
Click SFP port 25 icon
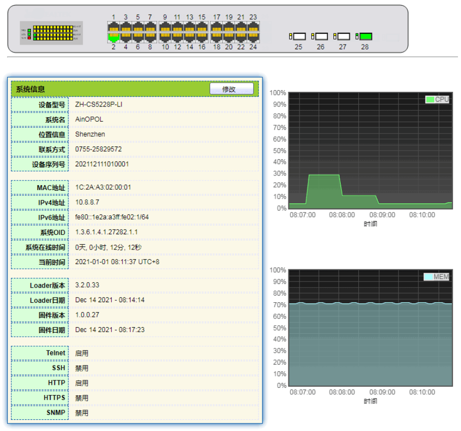299,37
